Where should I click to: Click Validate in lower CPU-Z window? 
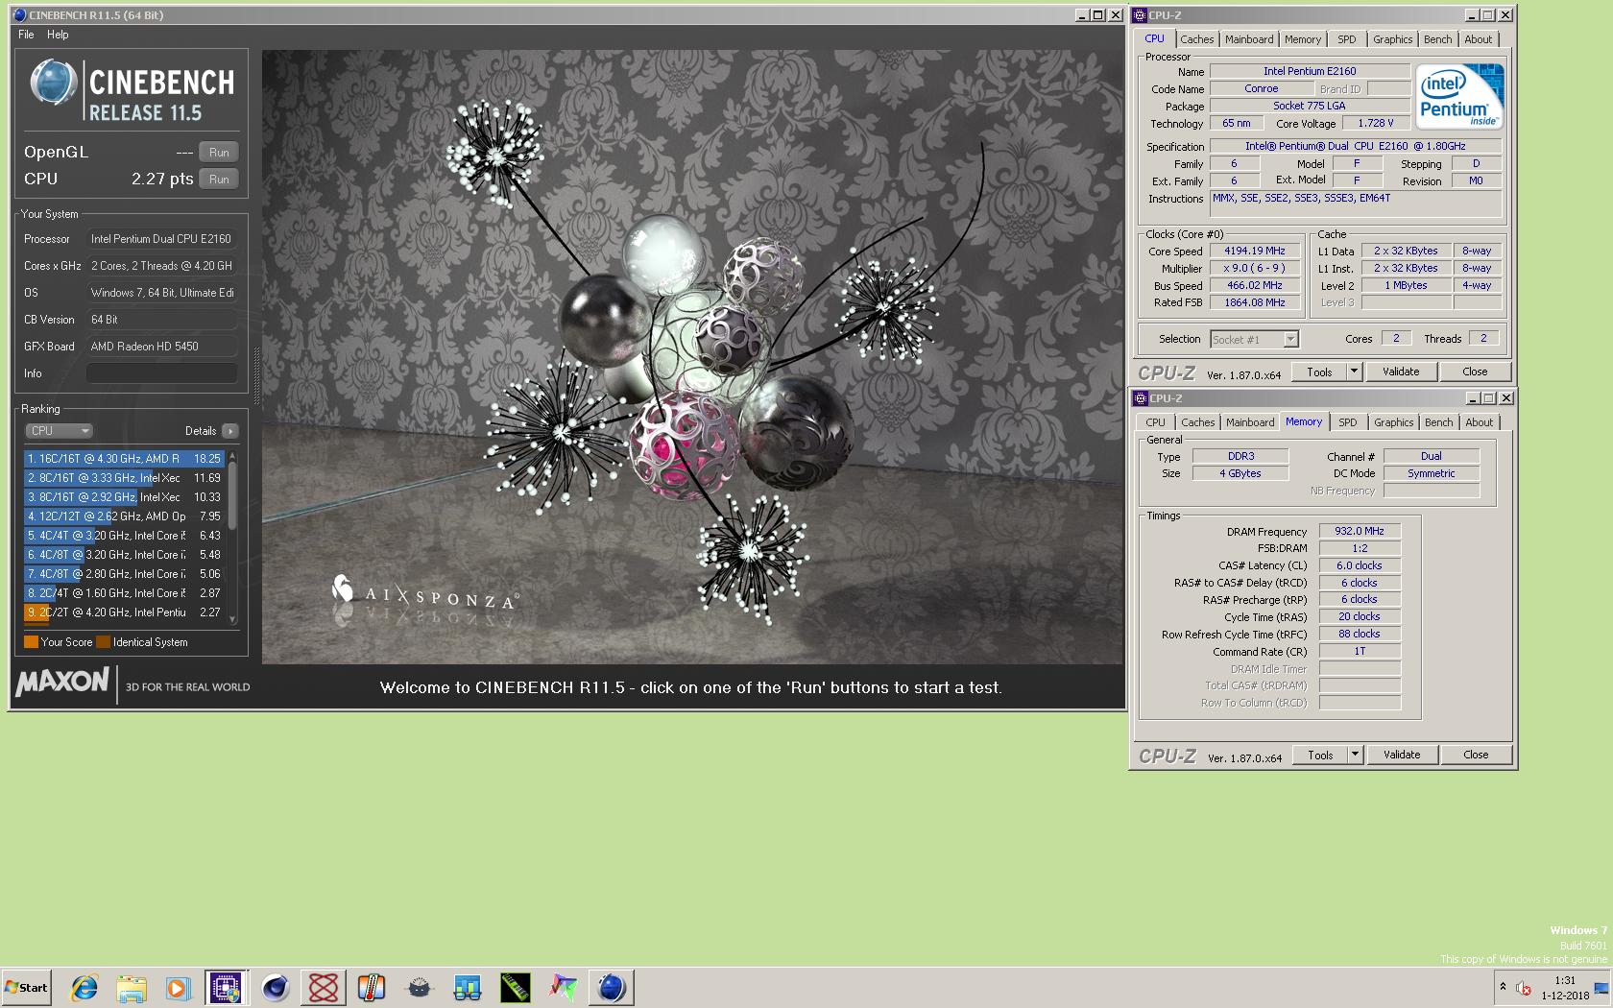(x=1402, y=755)
